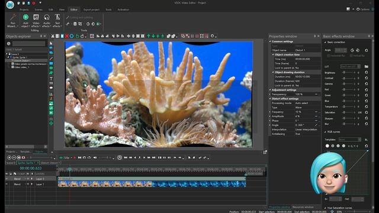Click the undo arrow in the editor toolbar

coord(78,36)
